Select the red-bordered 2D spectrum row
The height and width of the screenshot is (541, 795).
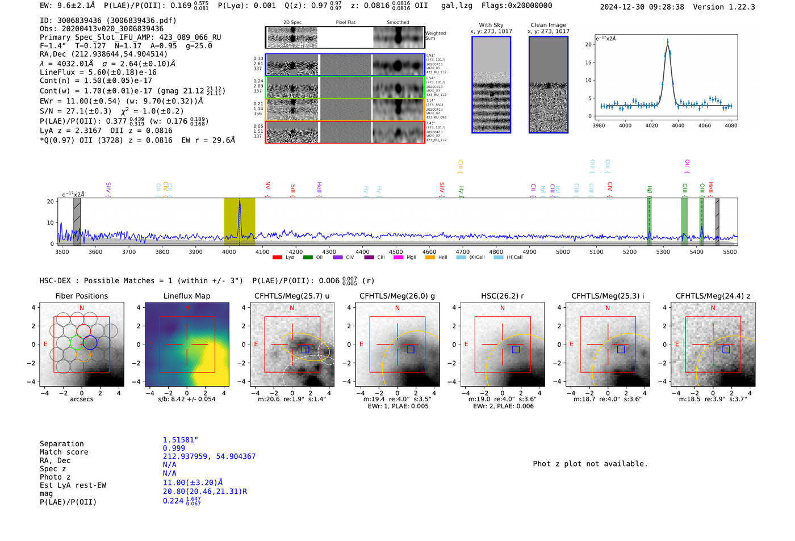(345, 132)
